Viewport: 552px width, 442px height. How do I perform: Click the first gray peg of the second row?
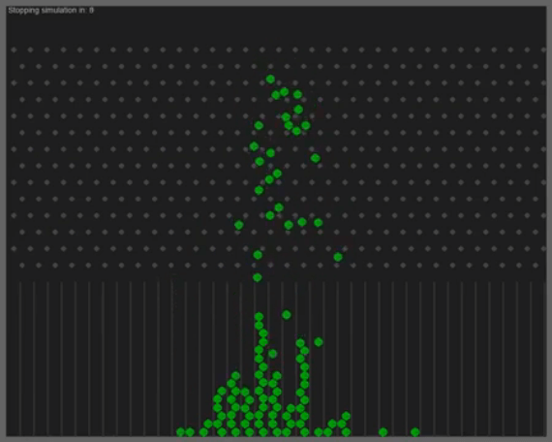tap(22, 66)
